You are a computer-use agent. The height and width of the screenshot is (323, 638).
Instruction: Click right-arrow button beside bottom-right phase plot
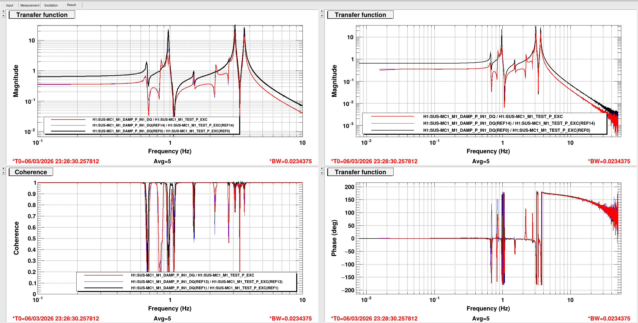(322, 168)
